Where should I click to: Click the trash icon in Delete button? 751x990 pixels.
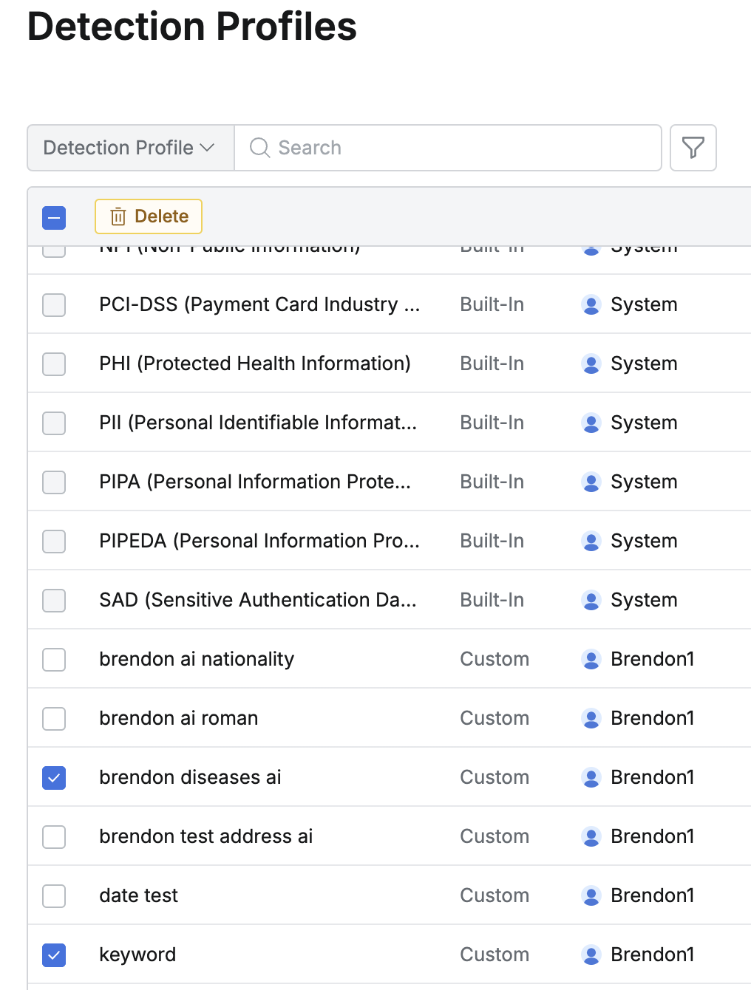click(118, 216)
